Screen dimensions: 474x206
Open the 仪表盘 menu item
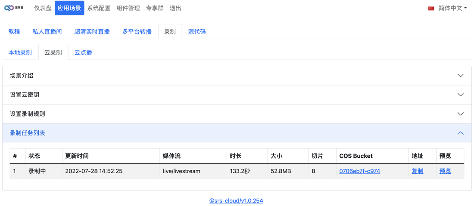[x=43, y=8]
